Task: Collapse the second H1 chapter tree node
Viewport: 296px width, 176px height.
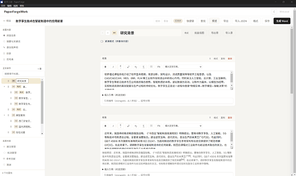Action: (4, 87)
